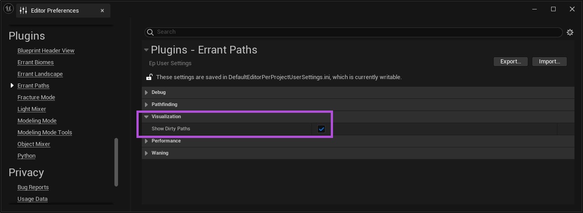Viewport: 583px width, 213px height.
Task: Open Errant Biomes plugin settings
Action: (x=35, y=62)
